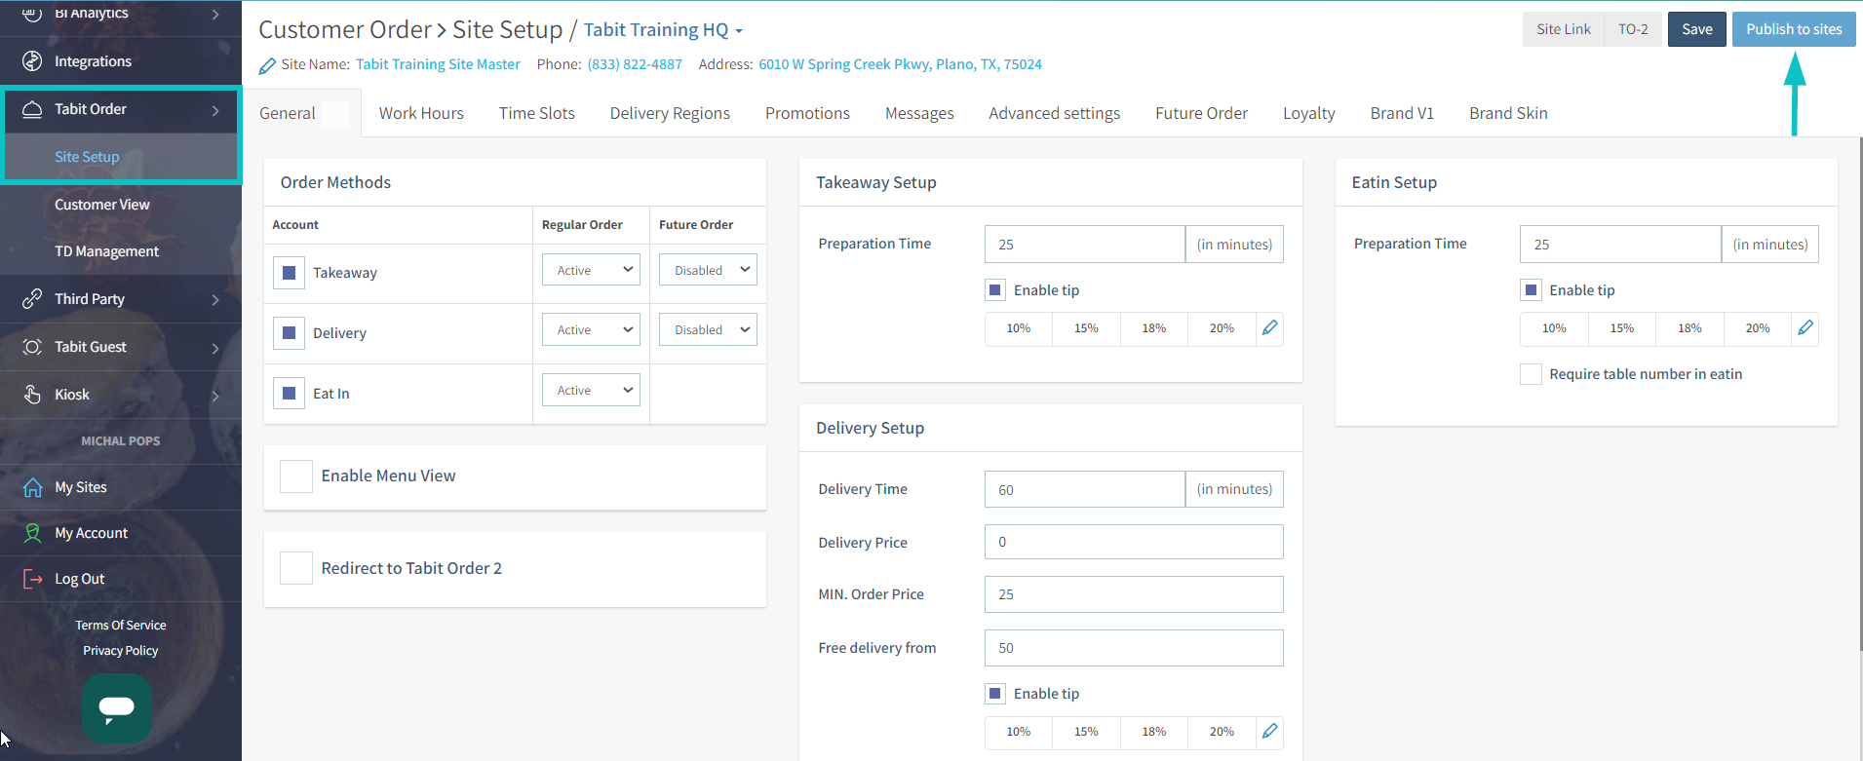Click the My Sites home icon
Image resolution: width=1863 pixels, height=761 pixels.
[x=32, y=487]
